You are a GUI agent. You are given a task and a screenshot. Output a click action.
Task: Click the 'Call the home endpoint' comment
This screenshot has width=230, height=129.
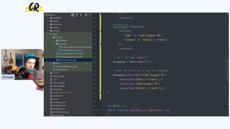pos(130,57)
